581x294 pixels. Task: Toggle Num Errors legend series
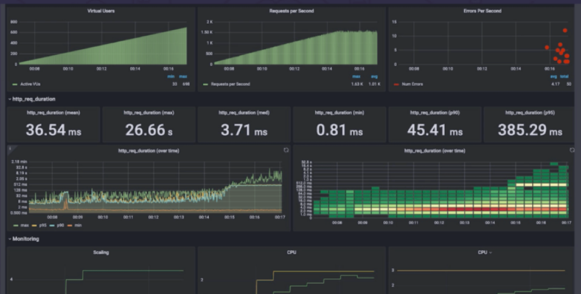point(412,84)
